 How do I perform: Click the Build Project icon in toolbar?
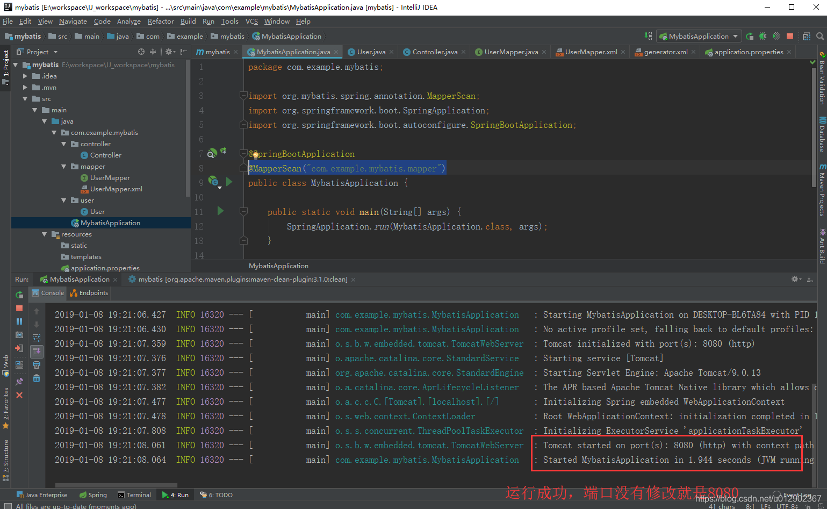click(x=649, y=36)
